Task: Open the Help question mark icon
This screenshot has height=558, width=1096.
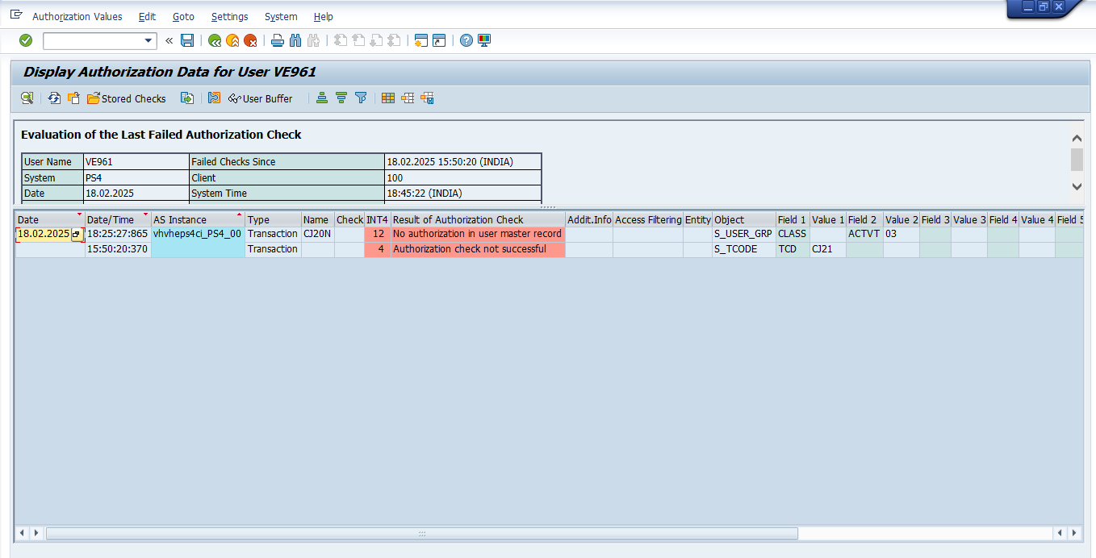Action: coord(466,40)
